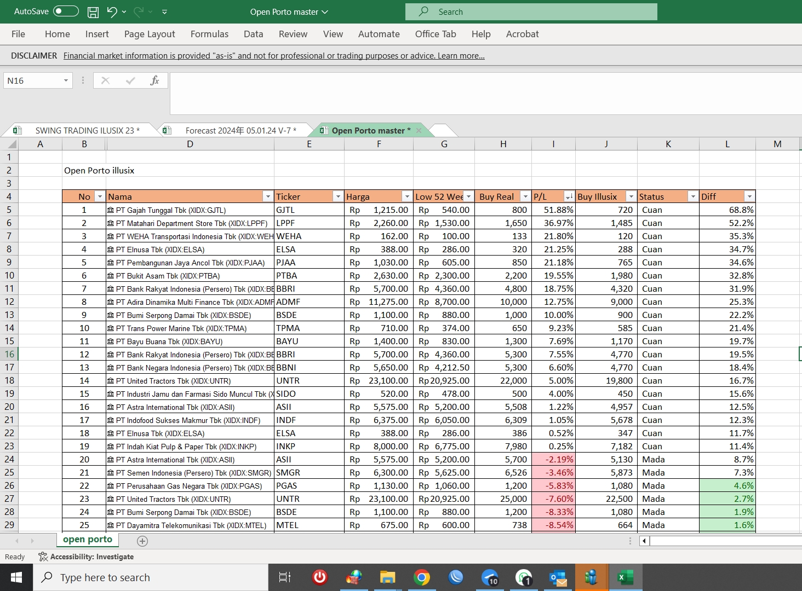
Task: Open the Office Tab ribbon tab
Action: tap(436, 34)
